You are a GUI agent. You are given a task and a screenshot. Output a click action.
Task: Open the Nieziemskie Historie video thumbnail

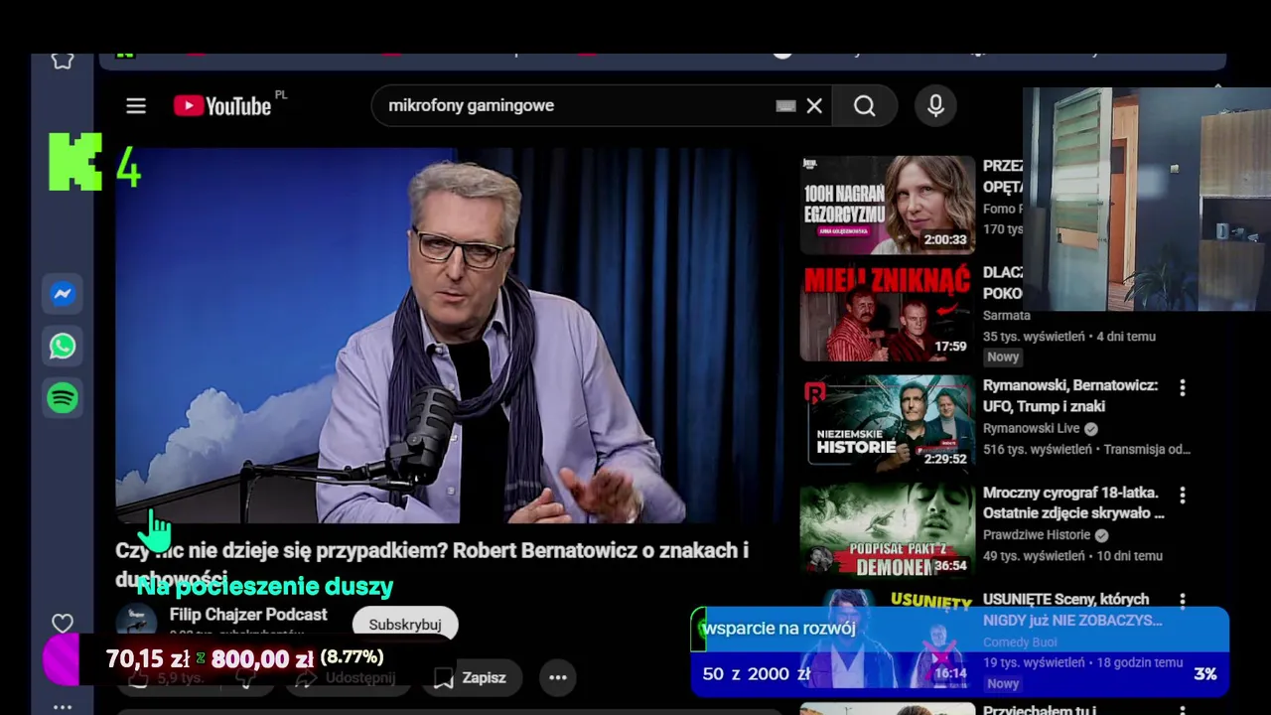click(888, 422)
